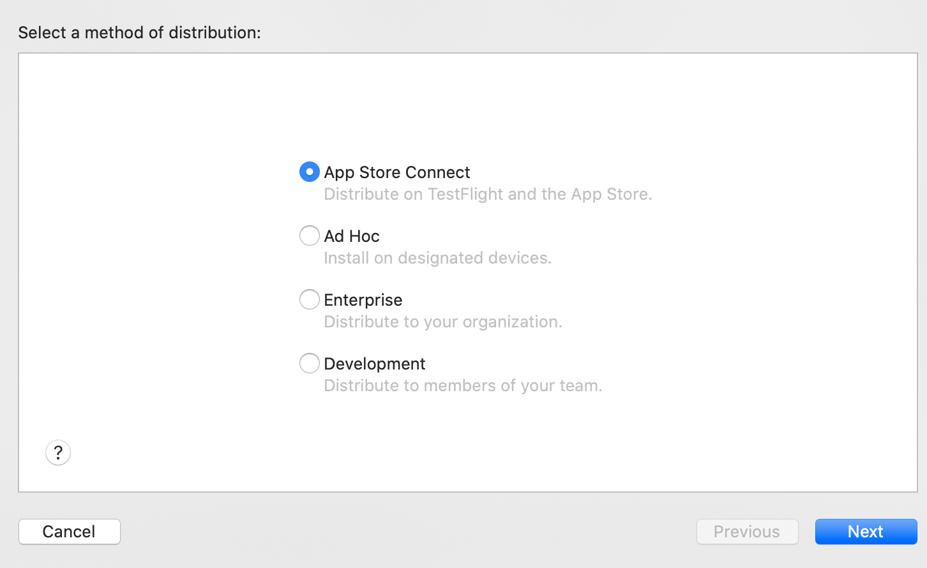Click 'Distribute to members of your team' text

pyautogui.click(x=463, y=385)
